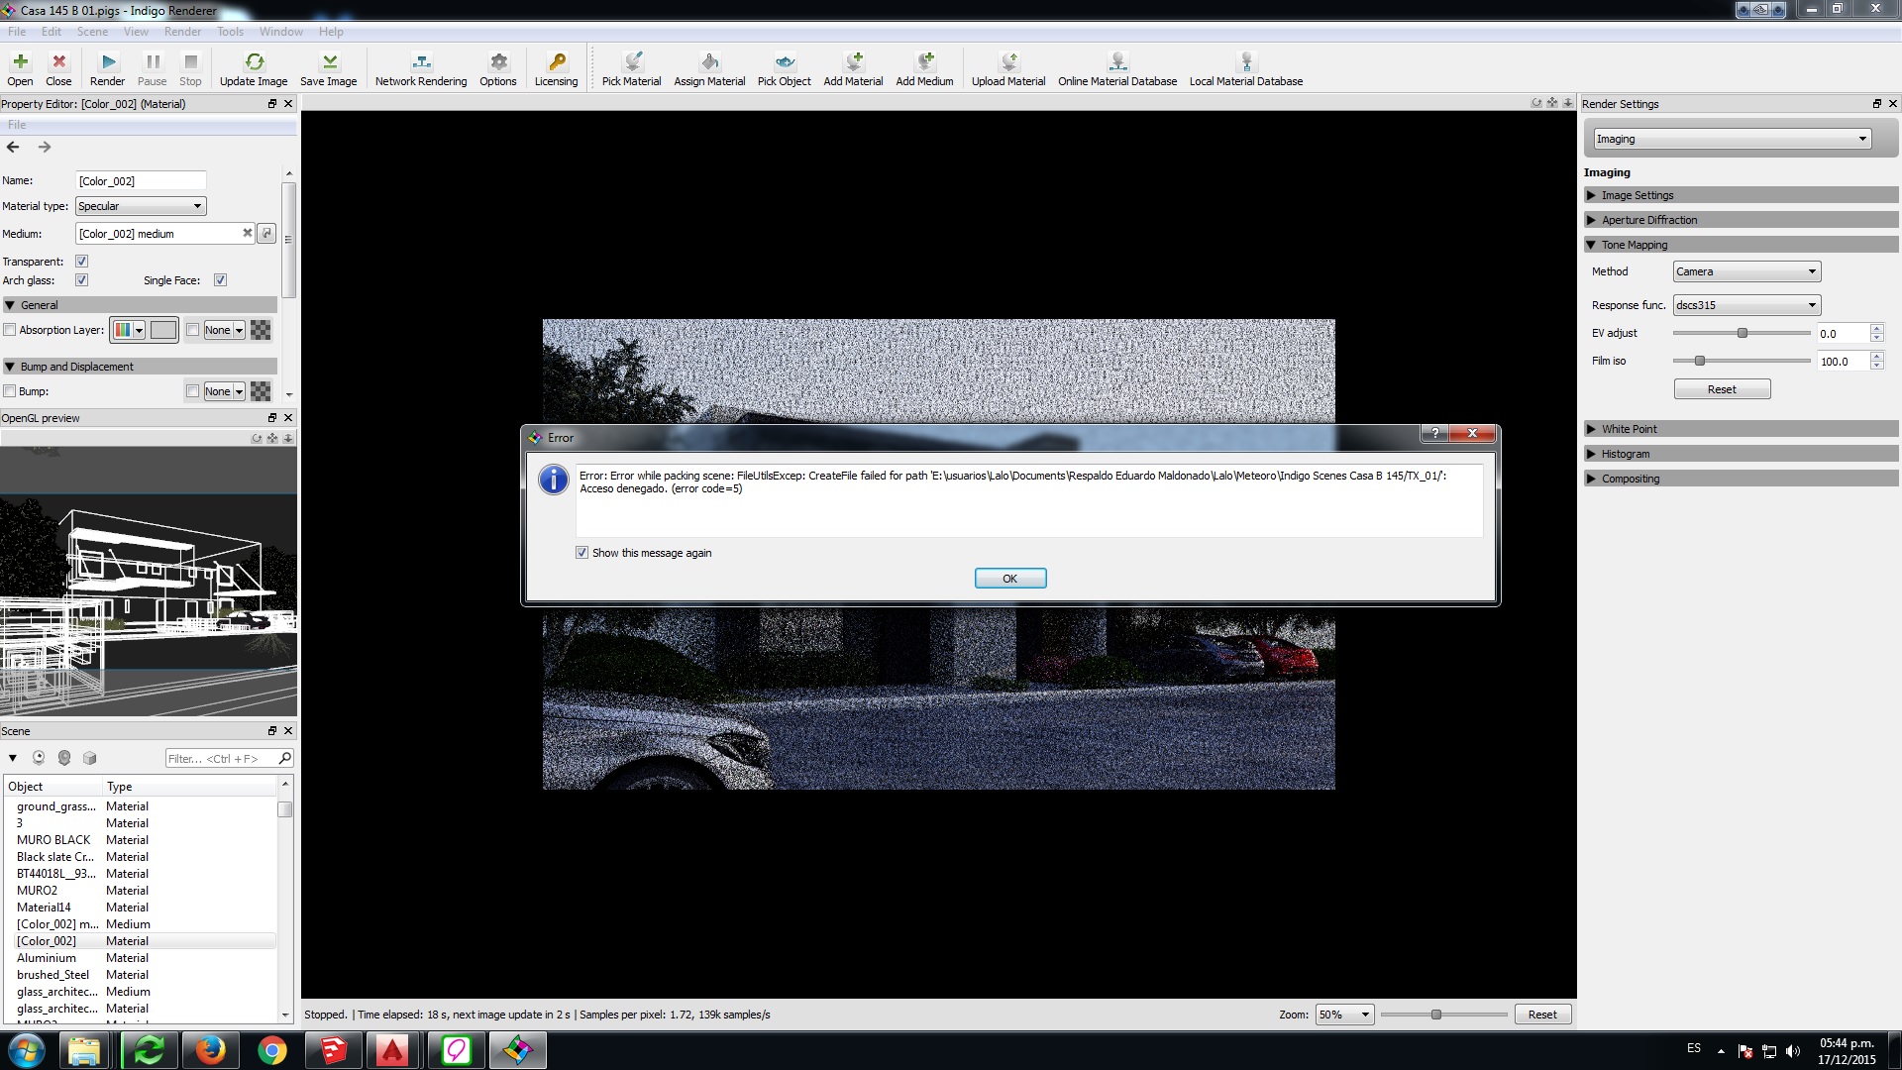Open the Tools menu
This screenshot has height=1070, width=1902.
[x=230, y=32]
